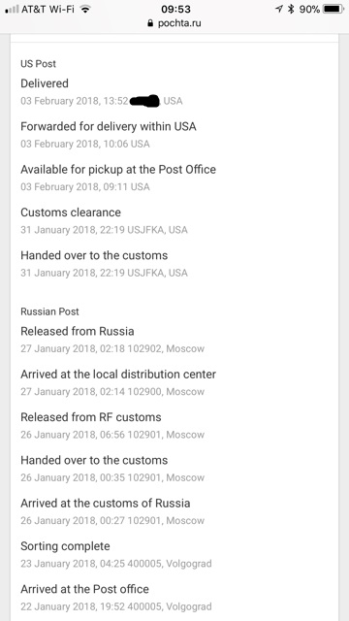Tap the cellular signal bars icon
Viewport: 349px width, 621px height.
coord(12,9)
